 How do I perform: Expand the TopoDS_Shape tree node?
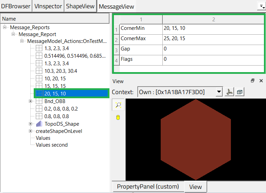[30, 124]
